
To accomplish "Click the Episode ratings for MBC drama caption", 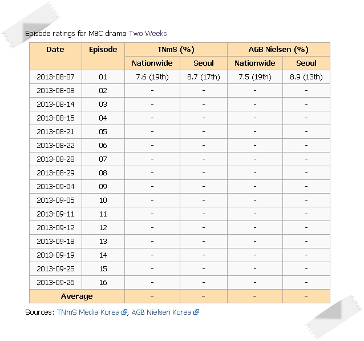I will [76, 34].
